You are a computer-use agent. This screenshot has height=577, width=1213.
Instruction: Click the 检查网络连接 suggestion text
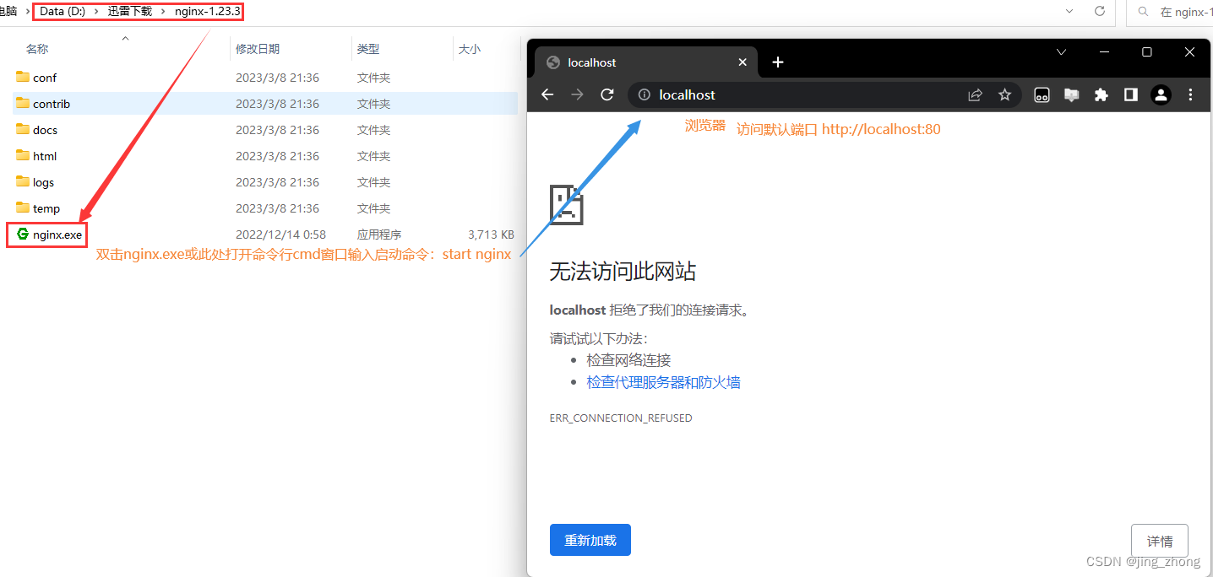(x=629, y=360)
